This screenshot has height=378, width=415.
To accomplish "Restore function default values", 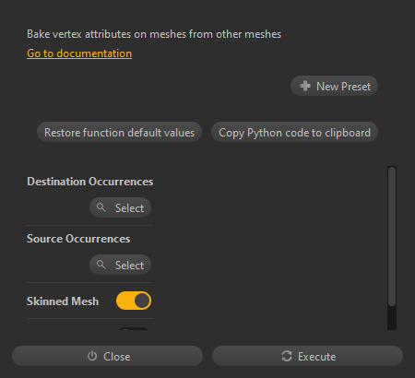I will (119, 133).
